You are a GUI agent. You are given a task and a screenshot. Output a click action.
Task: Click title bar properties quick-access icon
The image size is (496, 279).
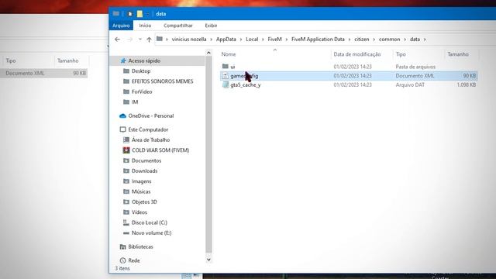click(x=129, y=14)
